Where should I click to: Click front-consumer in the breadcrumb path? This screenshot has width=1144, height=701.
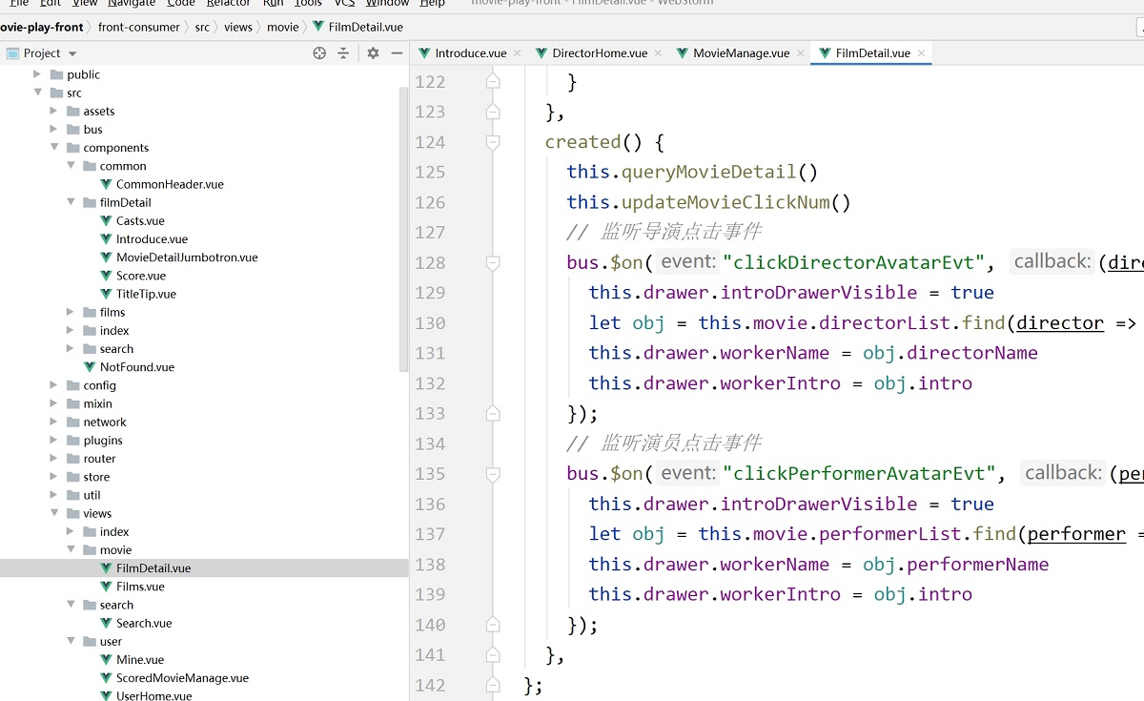point(139,28)
